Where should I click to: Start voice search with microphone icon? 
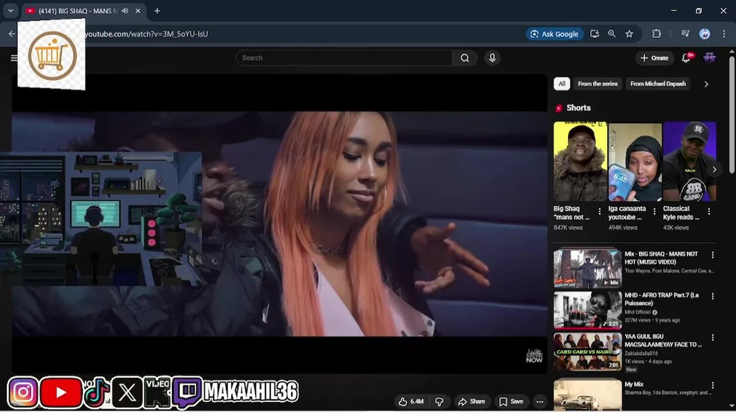tap(492, 58)
